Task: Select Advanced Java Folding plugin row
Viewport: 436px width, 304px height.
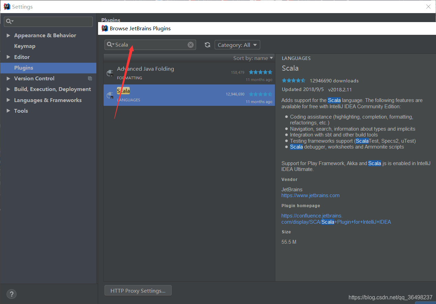Action: pyautogui.click(x=189, y=73)
